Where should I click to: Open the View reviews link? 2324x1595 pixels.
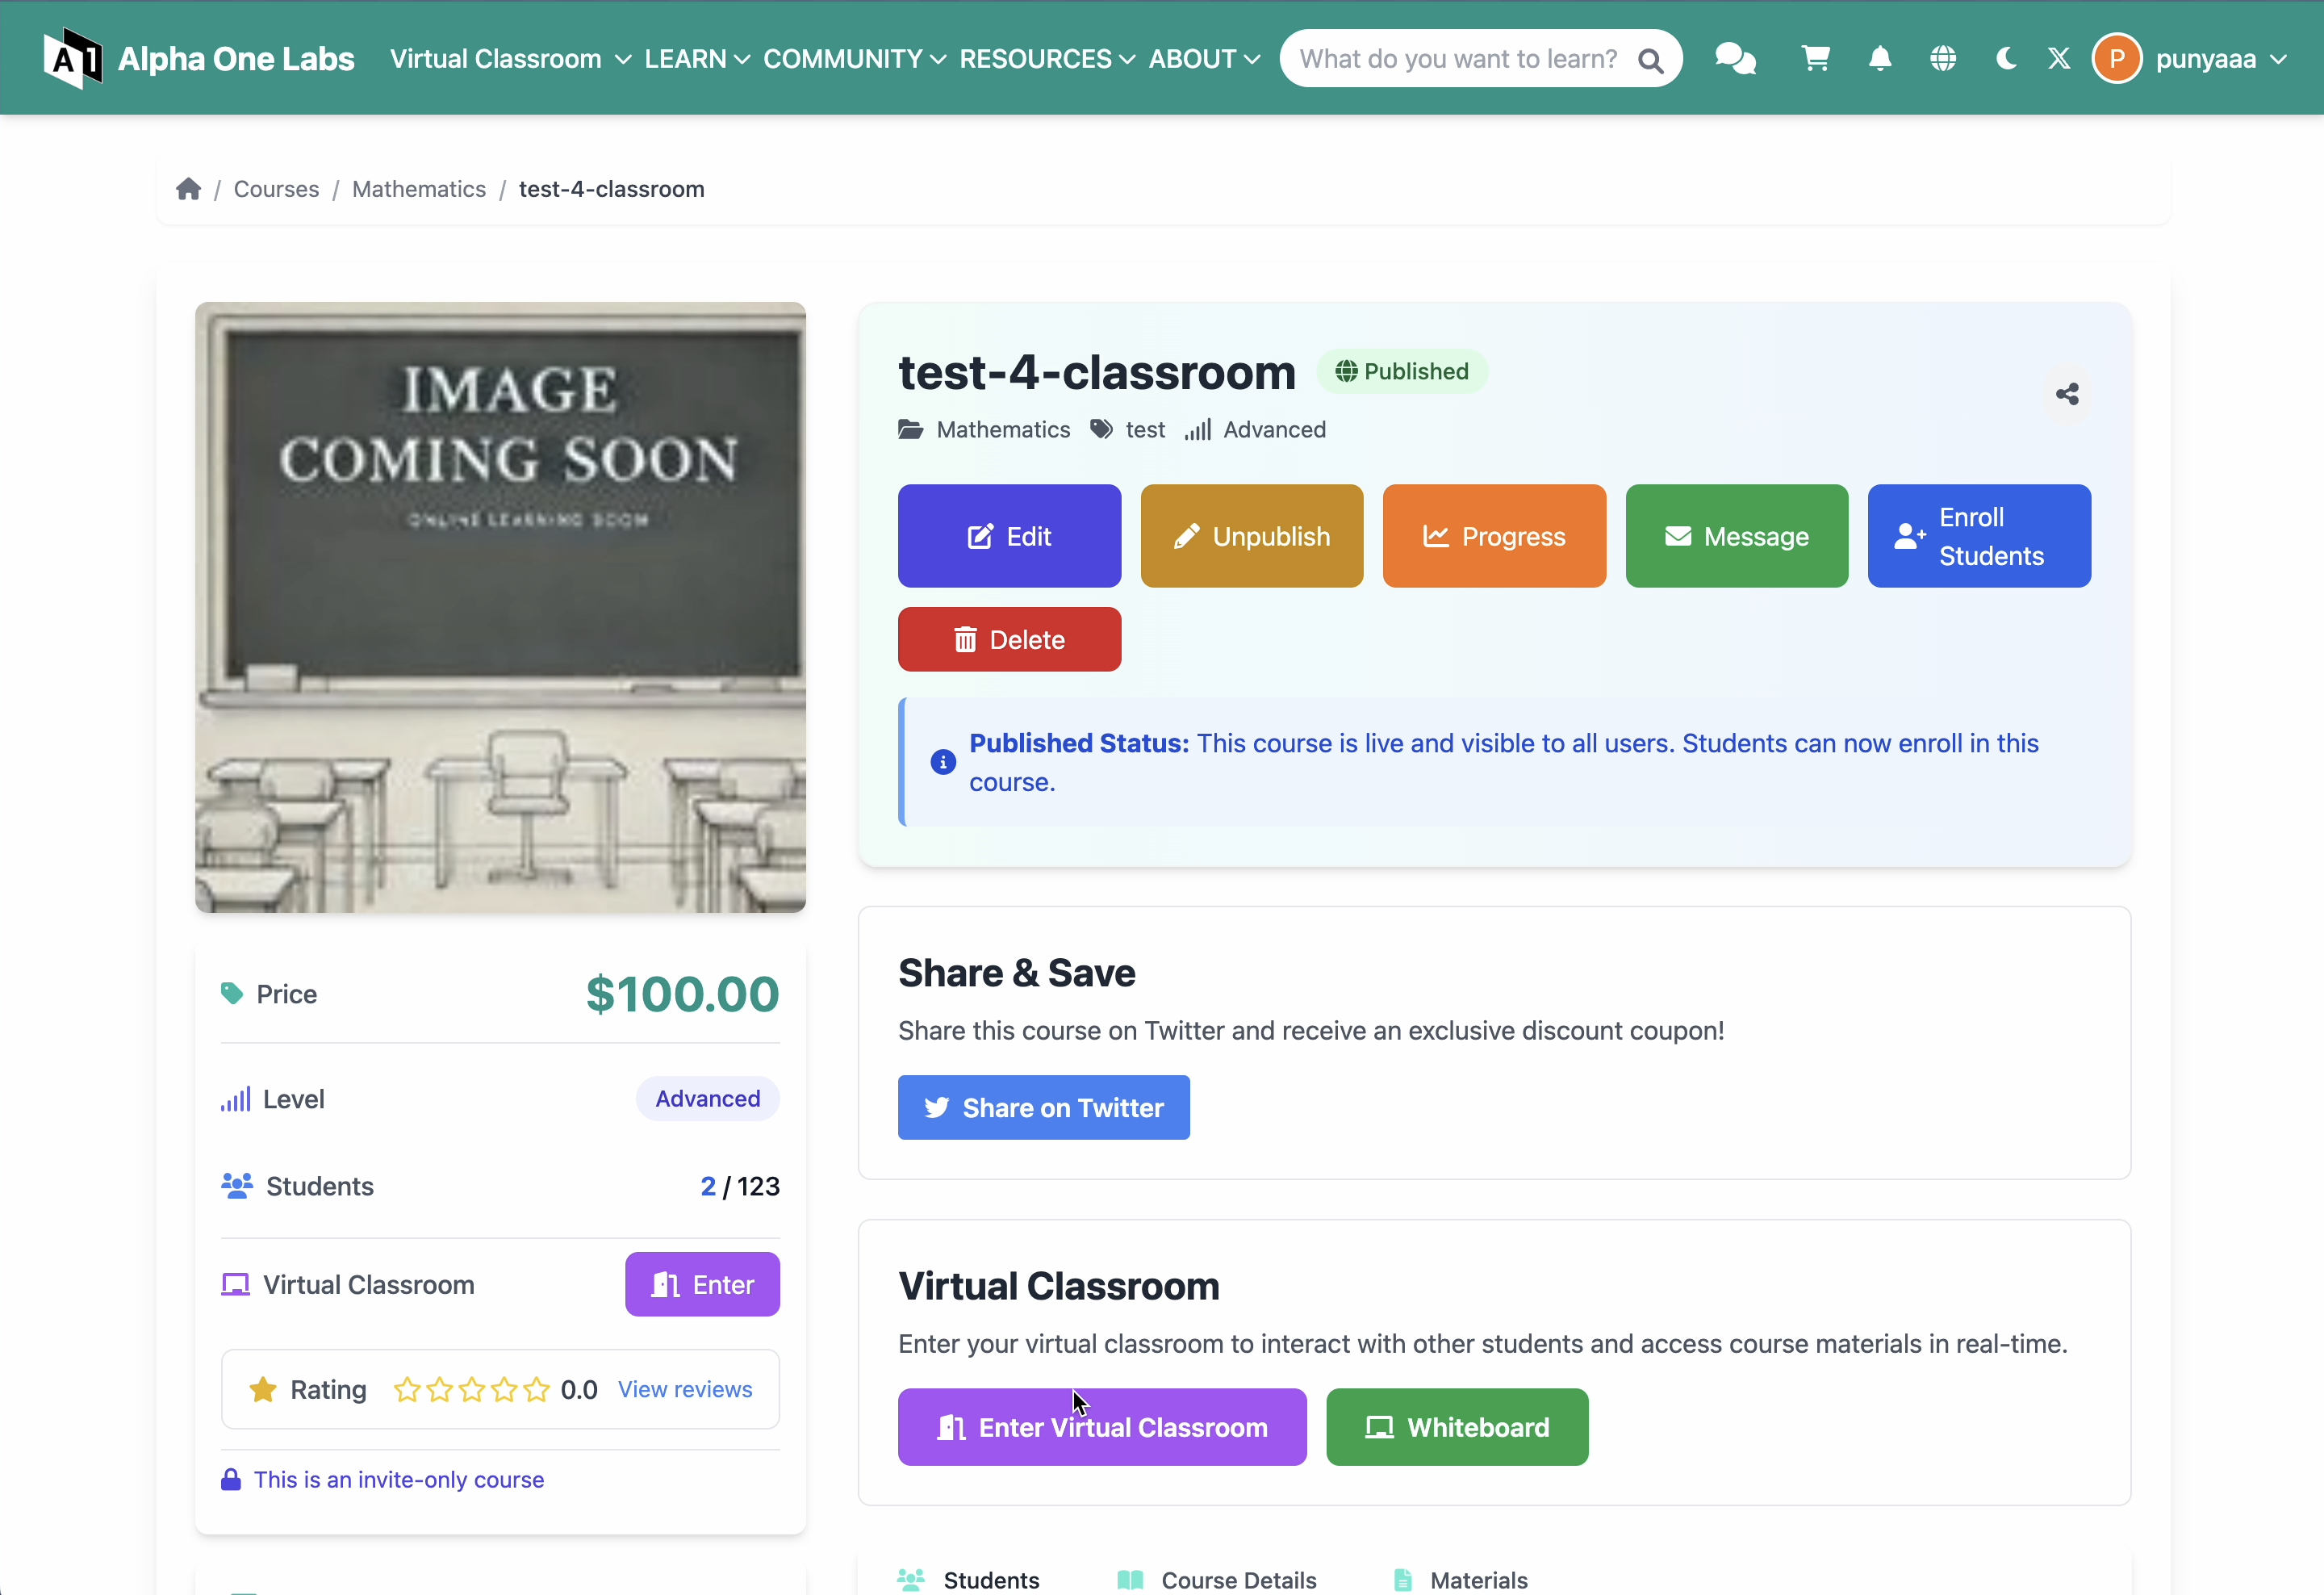685,1389
